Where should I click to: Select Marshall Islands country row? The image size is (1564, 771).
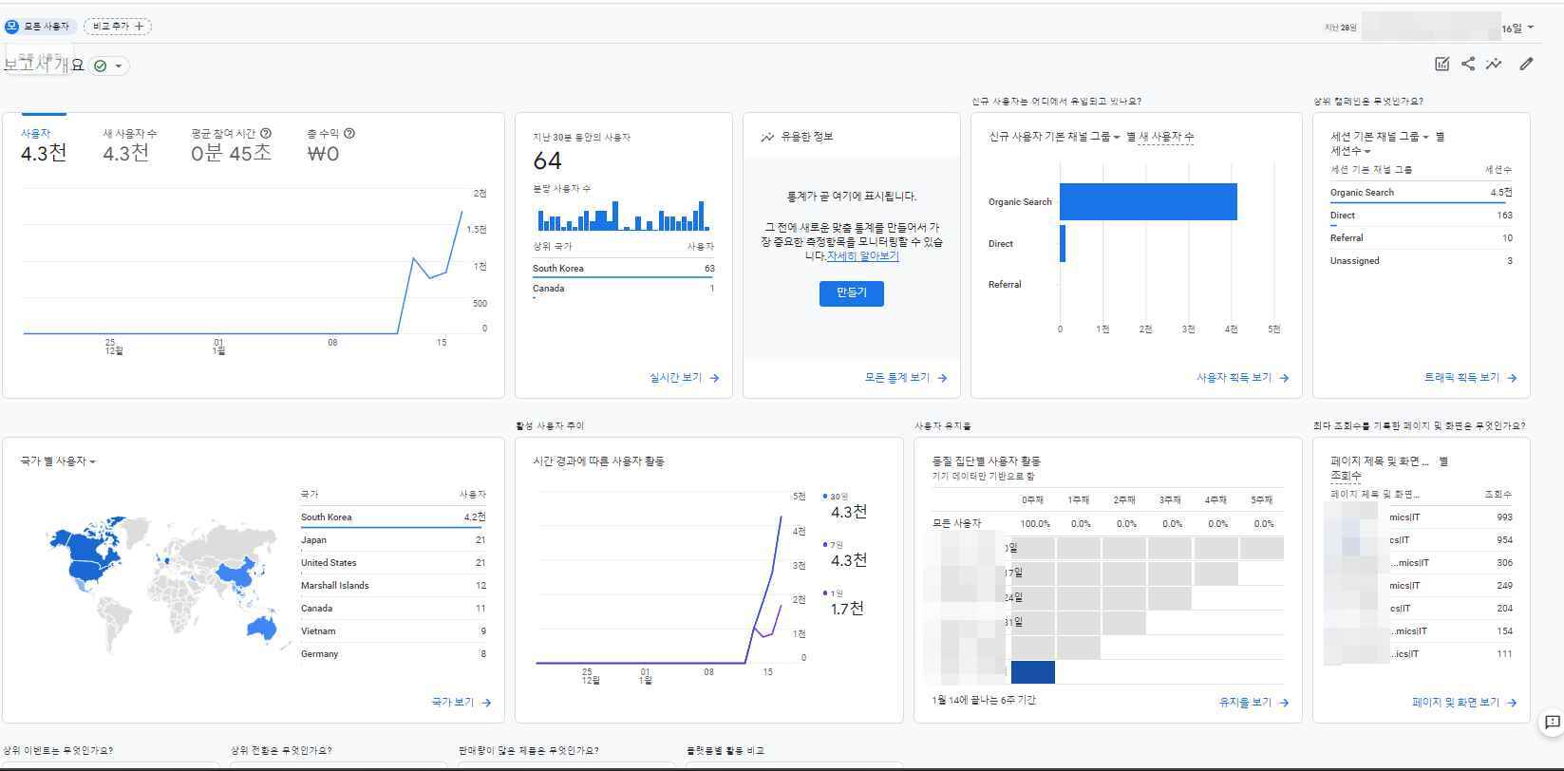[393, 586]
